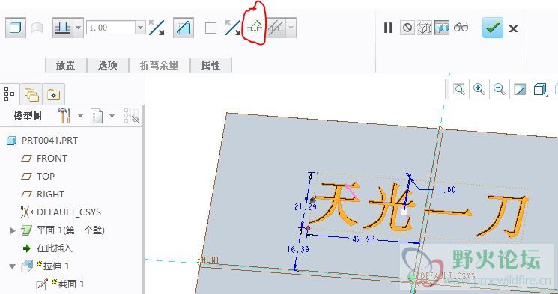Viewport: 558px width, 294px height.
Task: Select the attached preview mode
Action: [x=442, y=28]
